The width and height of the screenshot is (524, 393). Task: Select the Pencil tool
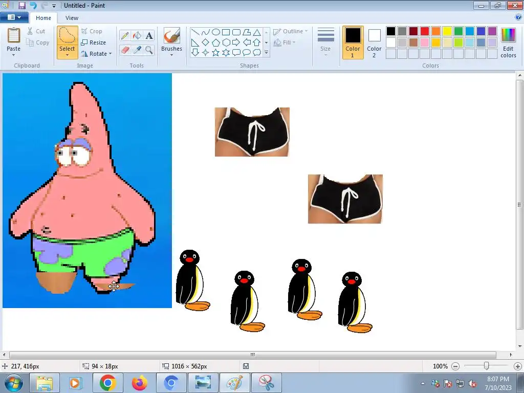[x=125, y=35]
